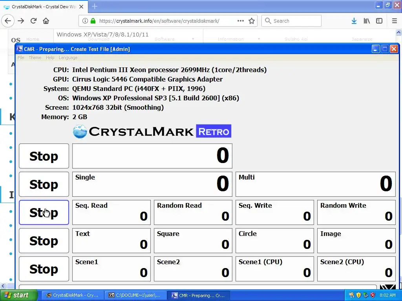402x301 pixels.
Task: Switch to CMR Preparing taskbar item
Action: click(198, 295)
